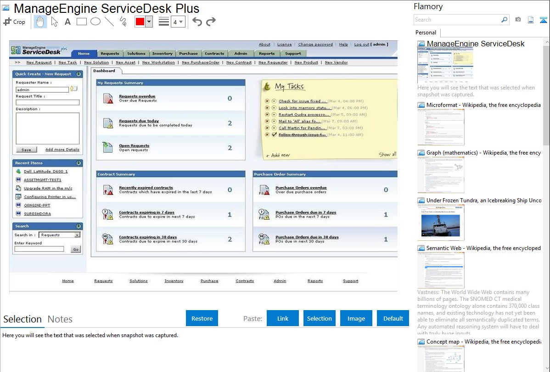Viewport: 550px width, 372px height.
Task: Click the Paste Image button
Action: pos(356,318)
